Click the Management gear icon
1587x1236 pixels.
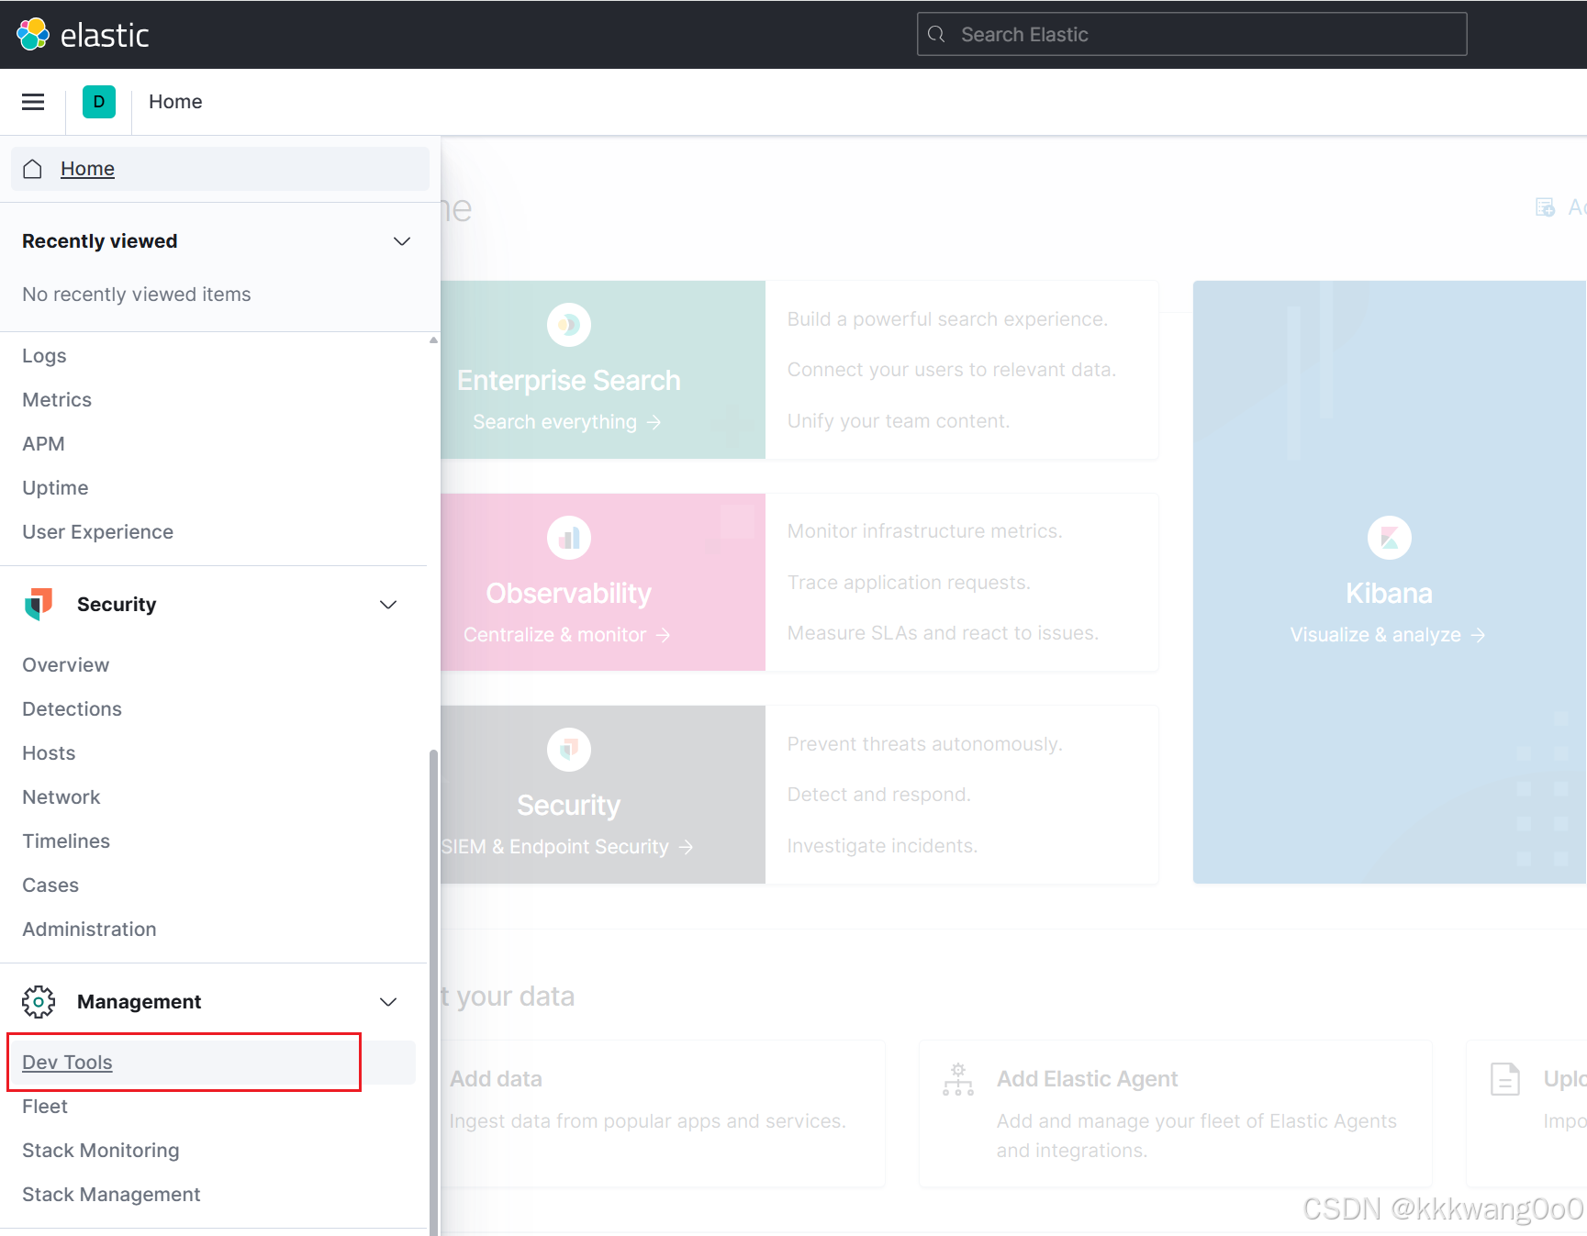[x=39, y=1001]
